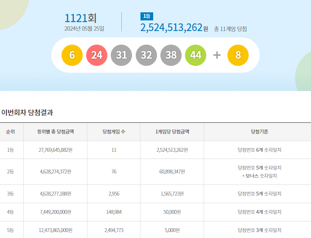Image resolution: width=311 pixels, height=238 pixels.
Task: Click the draw date 2024년 05월 25일
Action: [x=84, y=28]
